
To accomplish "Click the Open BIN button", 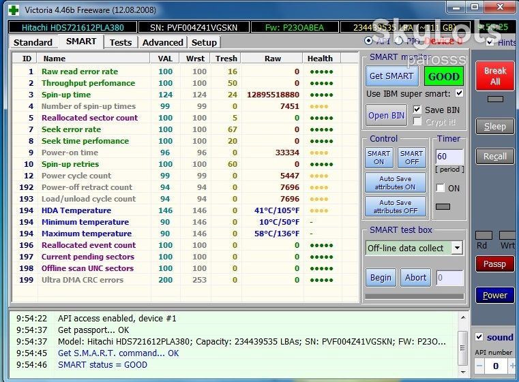I will [x=386, y=115].
